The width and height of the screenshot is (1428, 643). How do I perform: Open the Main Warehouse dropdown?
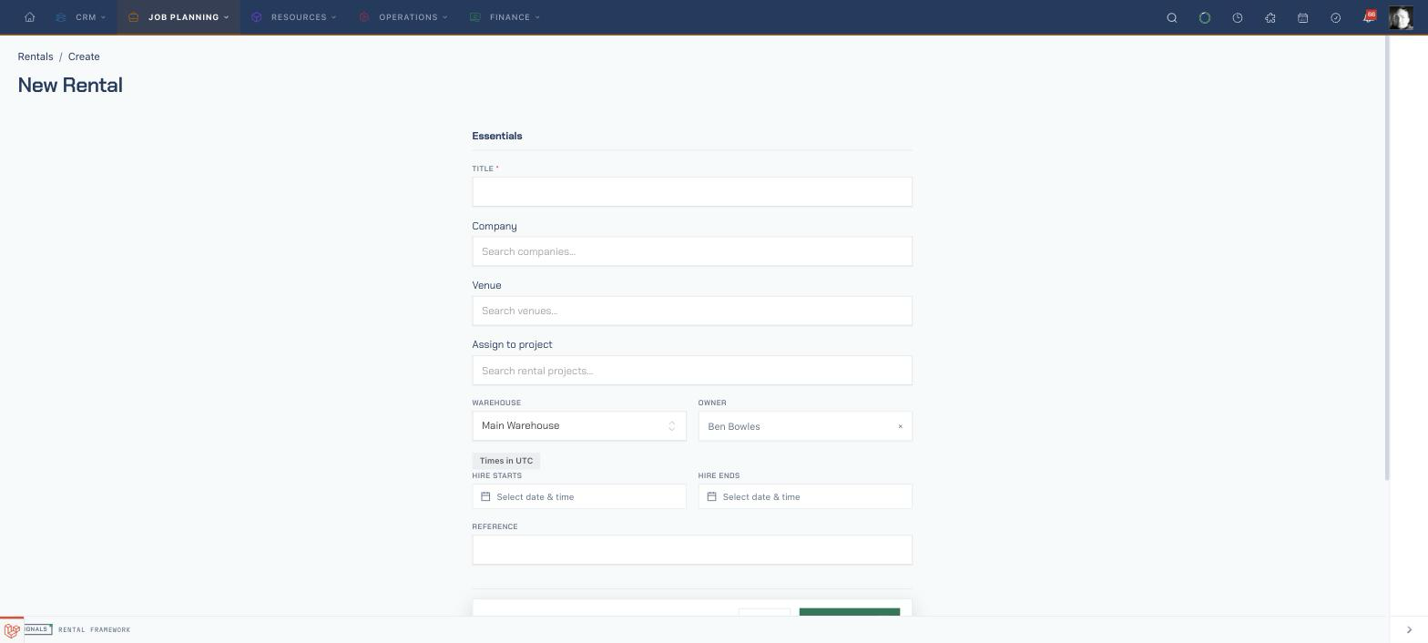[579, 426]
